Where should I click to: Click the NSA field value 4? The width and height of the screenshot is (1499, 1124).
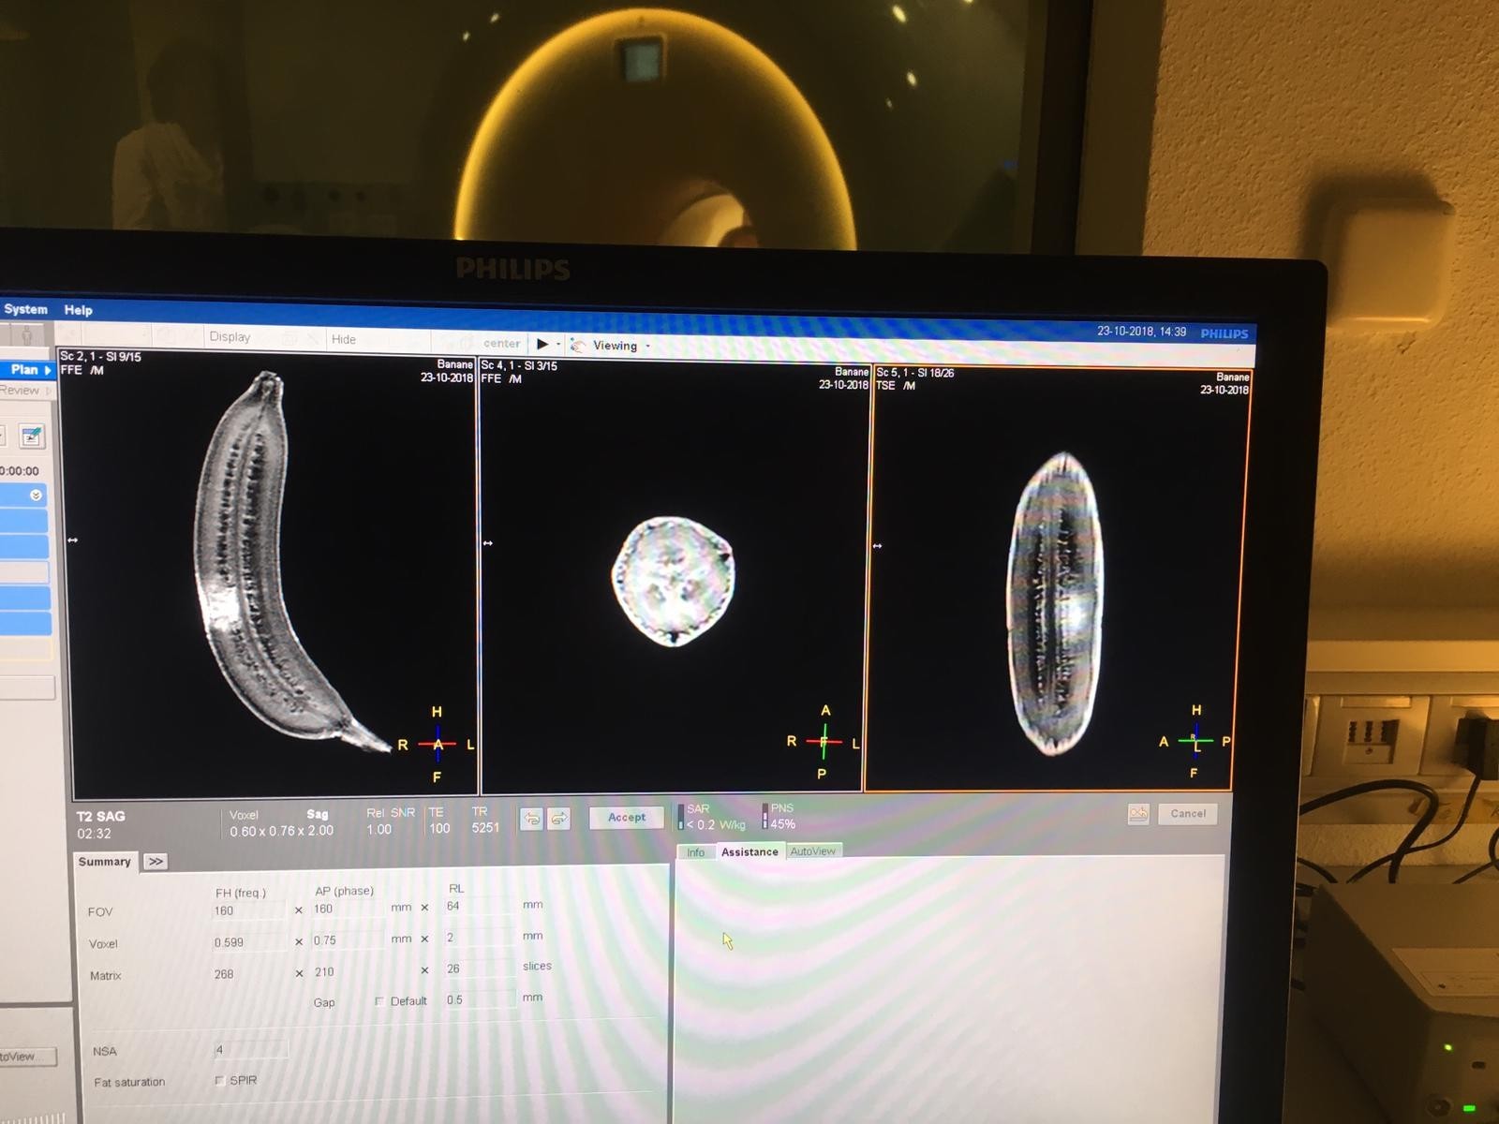tap(250, 1050)
